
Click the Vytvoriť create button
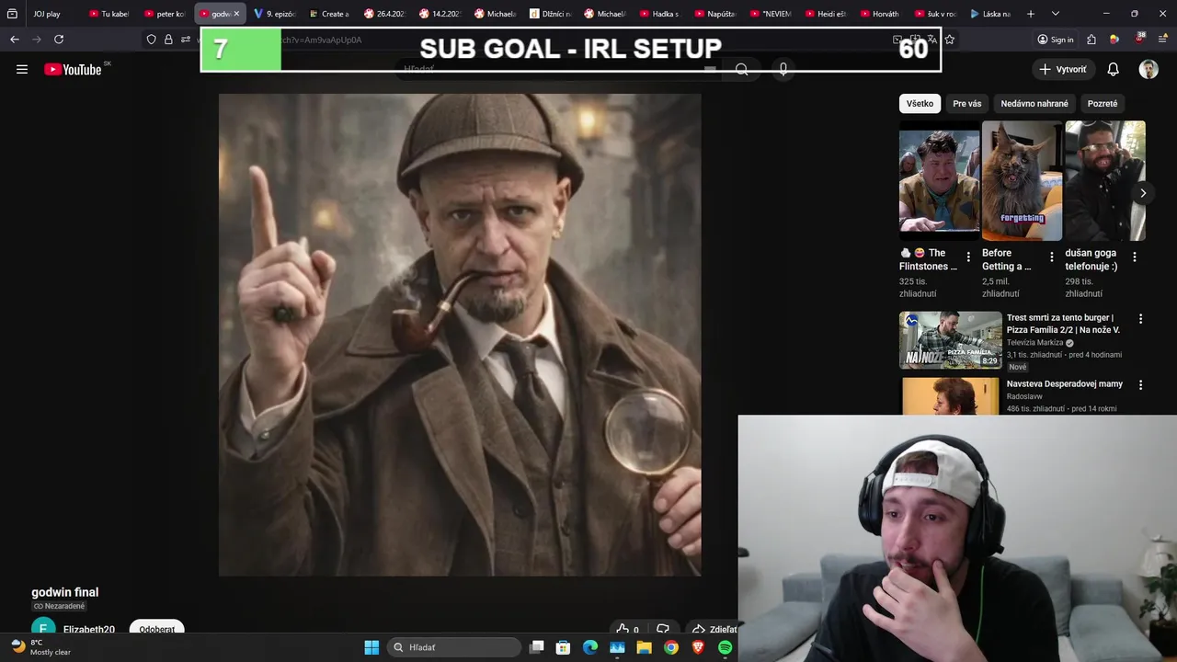click(x=1063, y=69)
